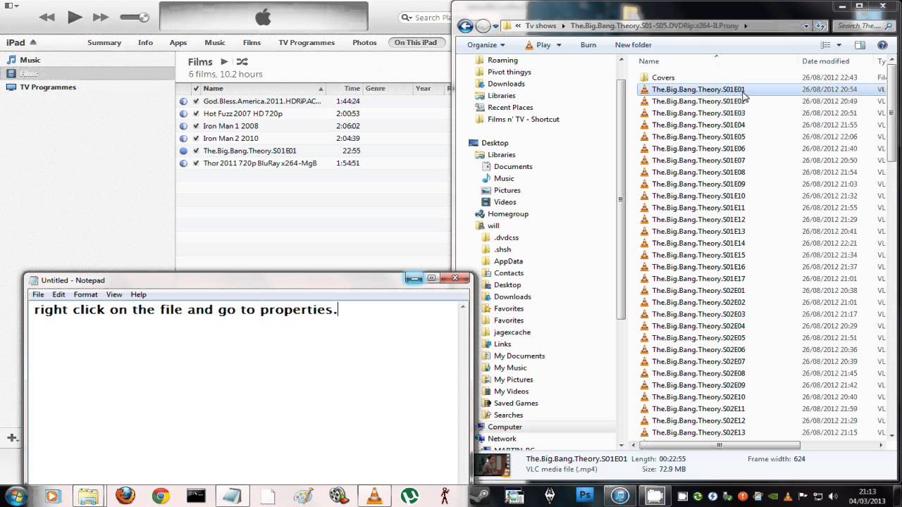This screenshot has width=902, height=507.
Task: Toggle the preview pane icon in Explorer
Action: pos(860,45)
